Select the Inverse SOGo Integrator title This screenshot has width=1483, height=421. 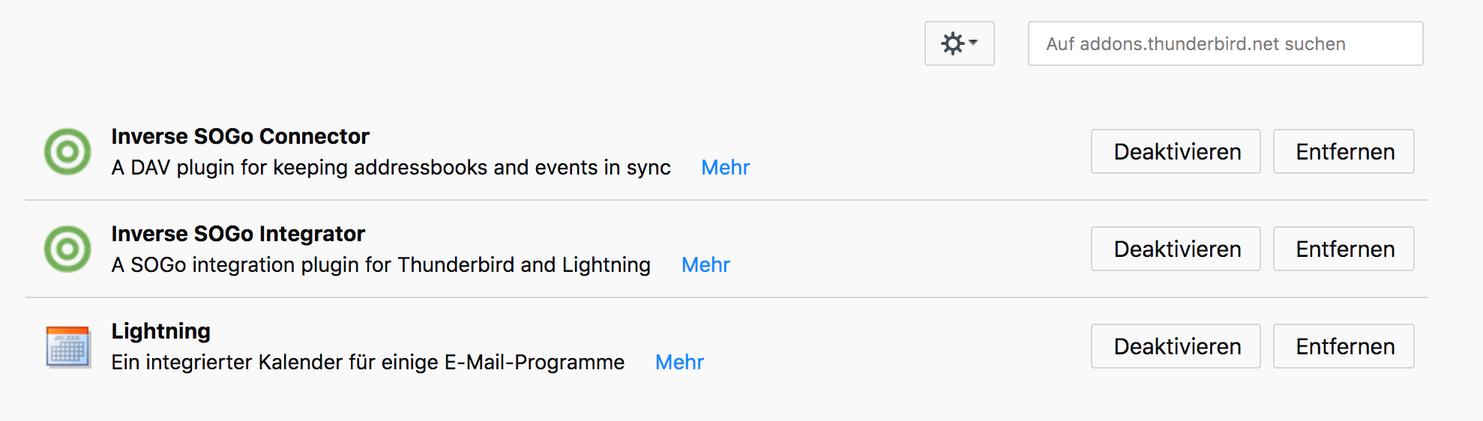click(x=238, y=234)
